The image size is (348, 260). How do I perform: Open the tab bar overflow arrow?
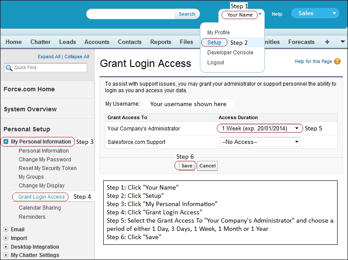click(x=342, y=42)
